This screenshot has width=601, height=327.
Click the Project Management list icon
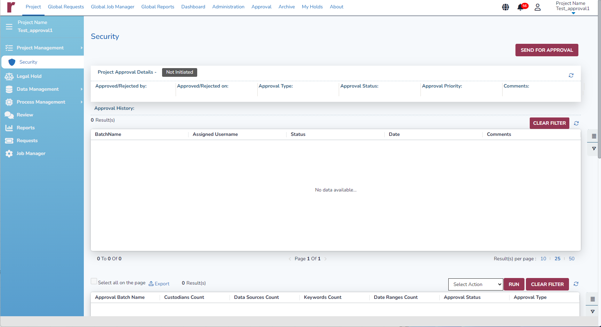9,48
